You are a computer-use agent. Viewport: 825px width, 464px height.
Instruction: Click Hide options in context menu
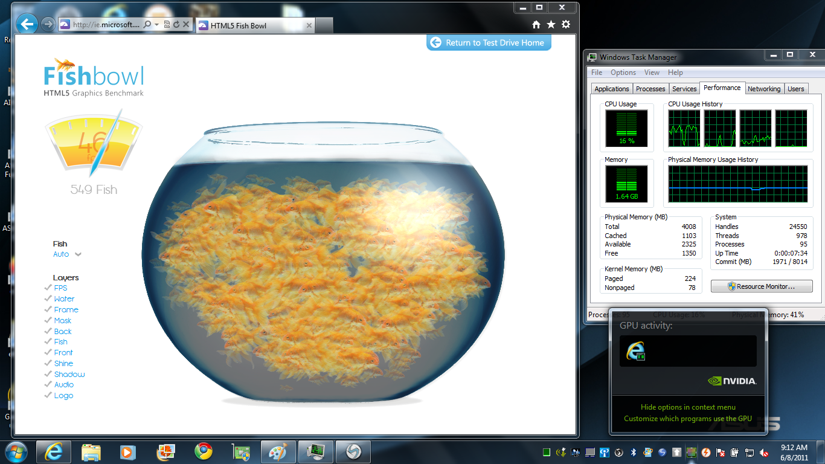(x=689, y=407)
